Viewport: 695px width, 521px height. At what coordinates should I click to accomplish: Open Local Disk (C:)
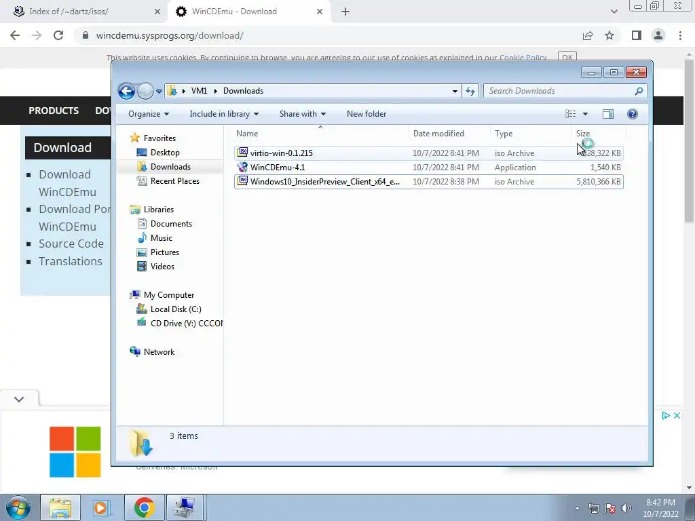[x=176, y=309]
